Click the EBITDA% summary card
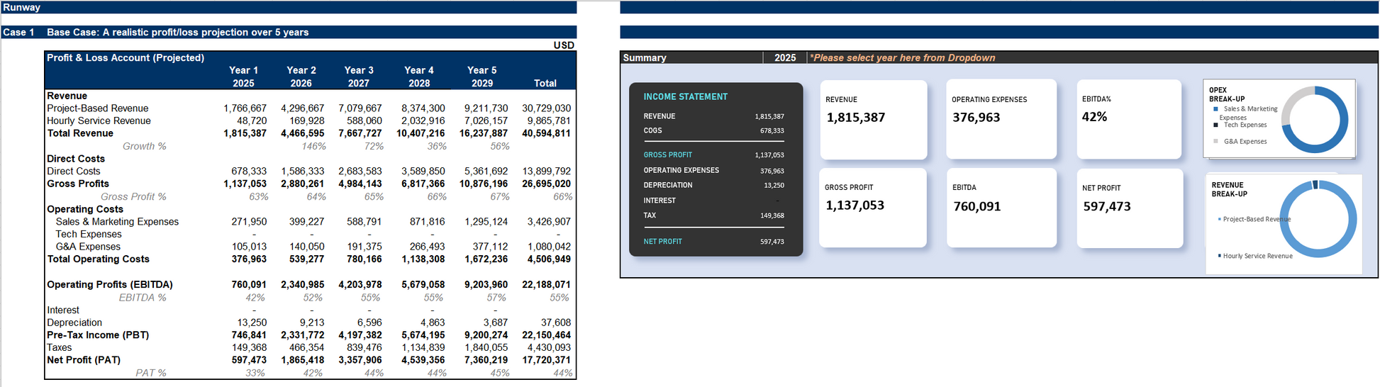 1128,119
